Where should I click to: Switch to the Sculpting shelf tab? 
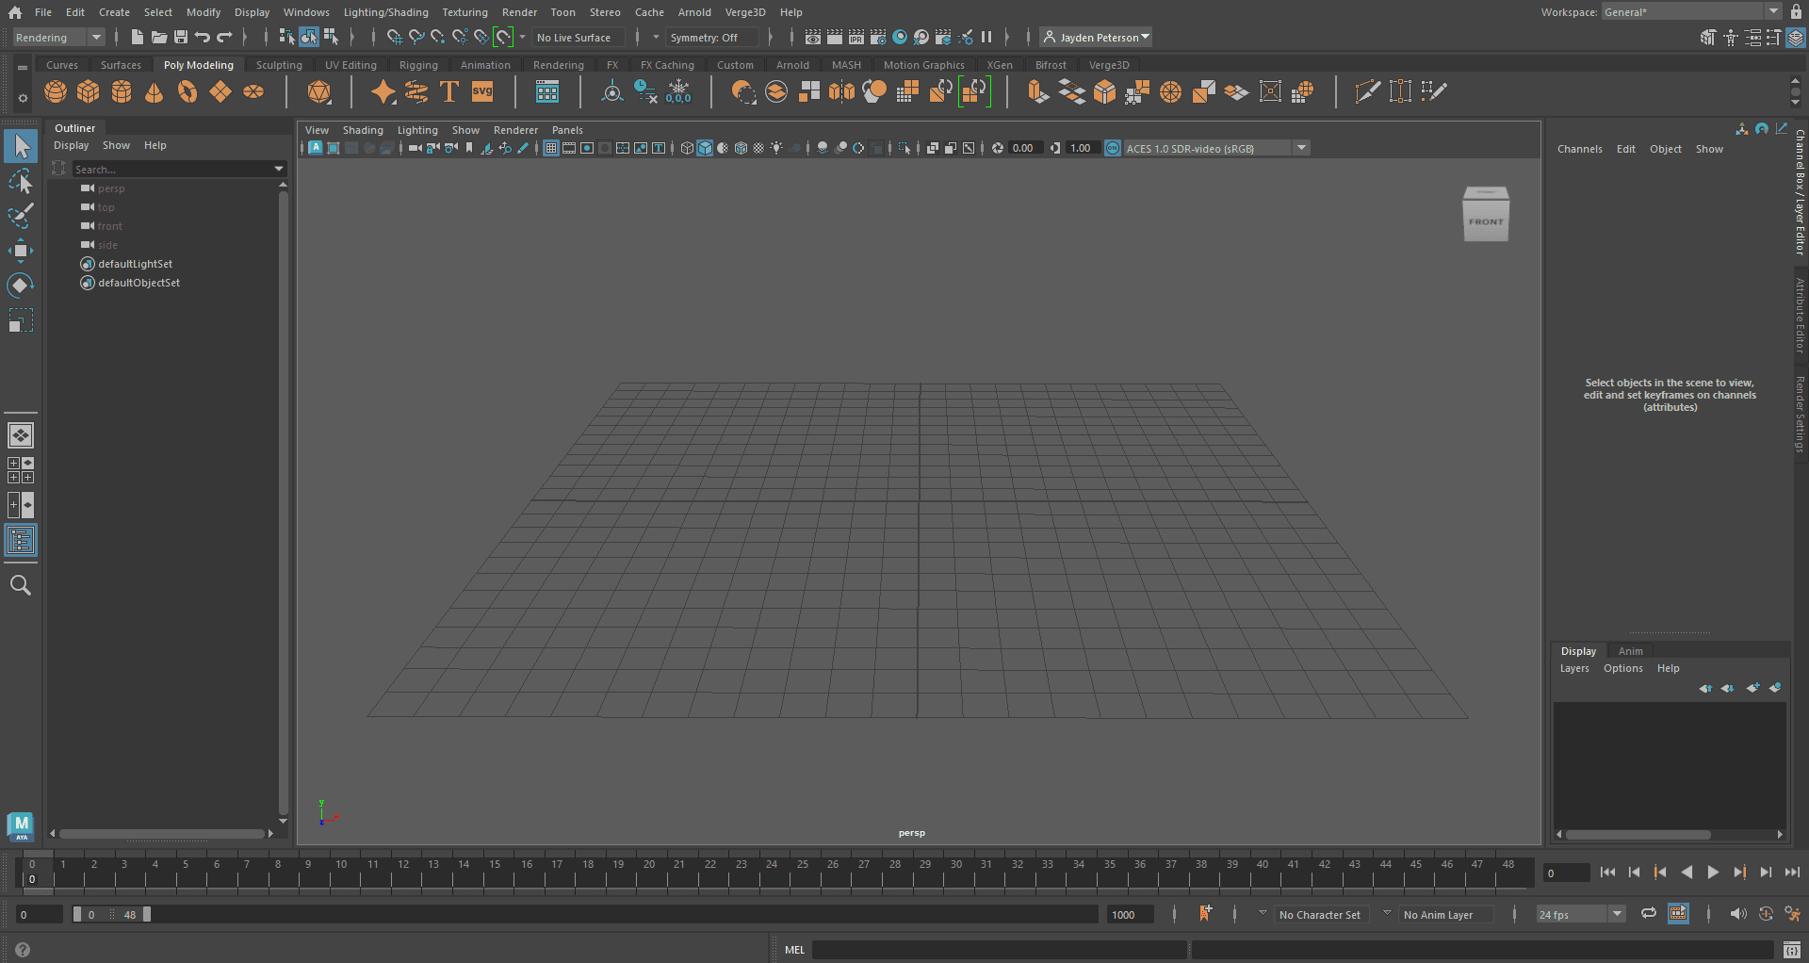[279, 65]
